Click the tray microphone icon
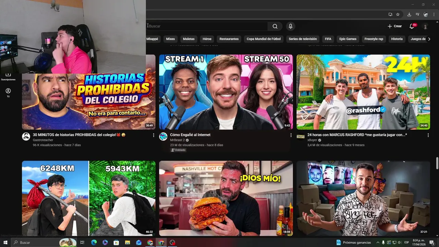This screenshot has width=439, height=247. (383, 243)
